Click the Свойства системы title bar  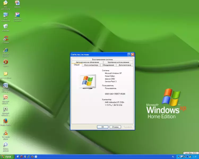click(99, 55)
